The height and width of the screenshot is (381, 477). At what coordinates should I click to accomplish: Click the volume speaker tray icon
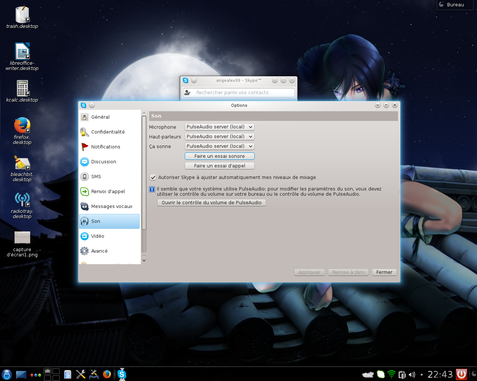412,375
